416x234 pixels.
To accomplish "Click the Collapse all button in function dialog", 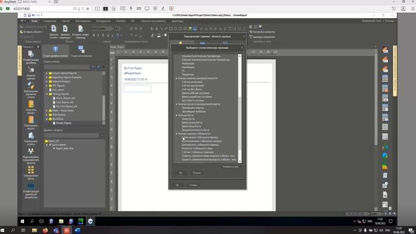I will (230, 166).
